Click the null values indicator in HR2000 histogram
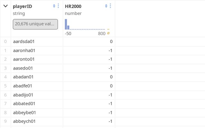The image size is (205, 128). point(108,33)
